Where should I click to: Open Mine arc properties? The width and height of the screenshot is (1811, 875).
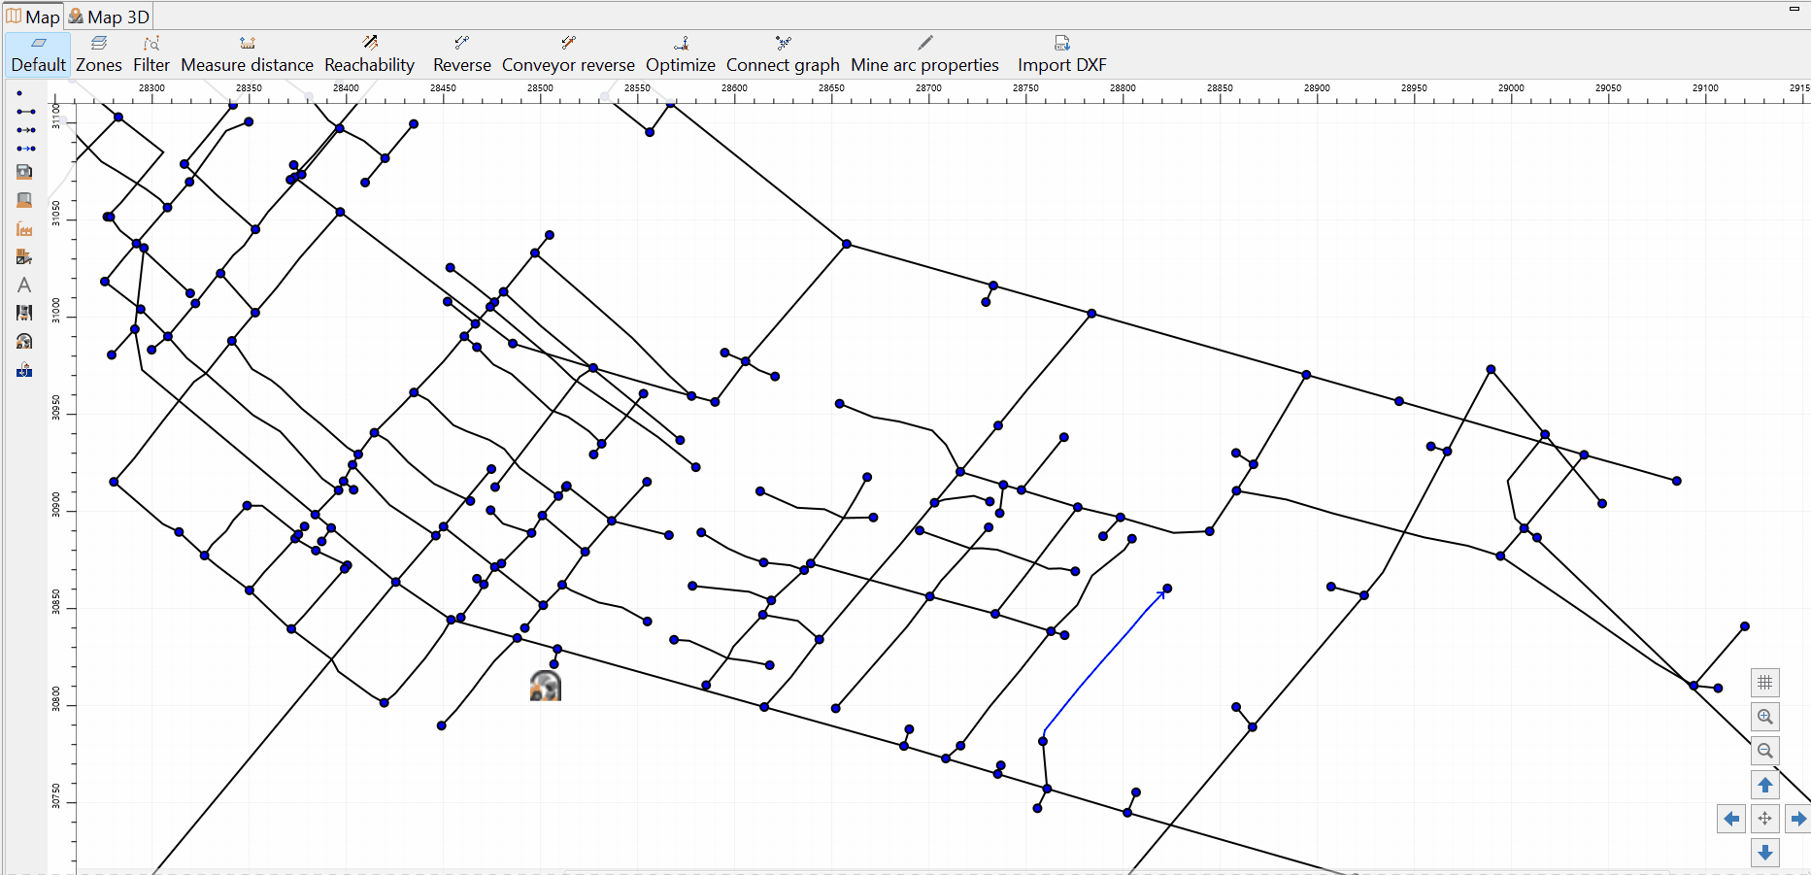click(924, 54)
